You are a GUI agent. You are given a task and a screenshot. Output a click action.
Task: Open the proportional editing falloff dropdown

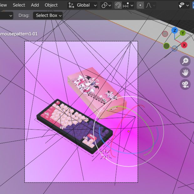(150, 5)
